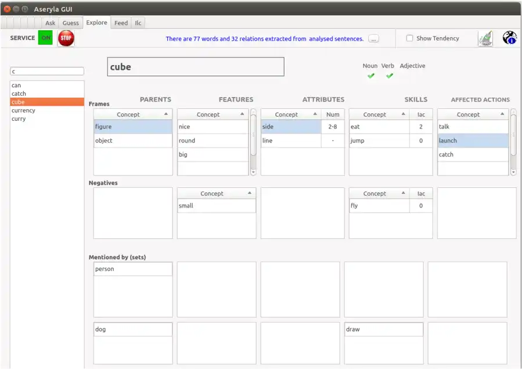The width and height of the screenshot is (522, 369).
Task: Select "currency" in the word list
Action: click(x=23, y=110)
